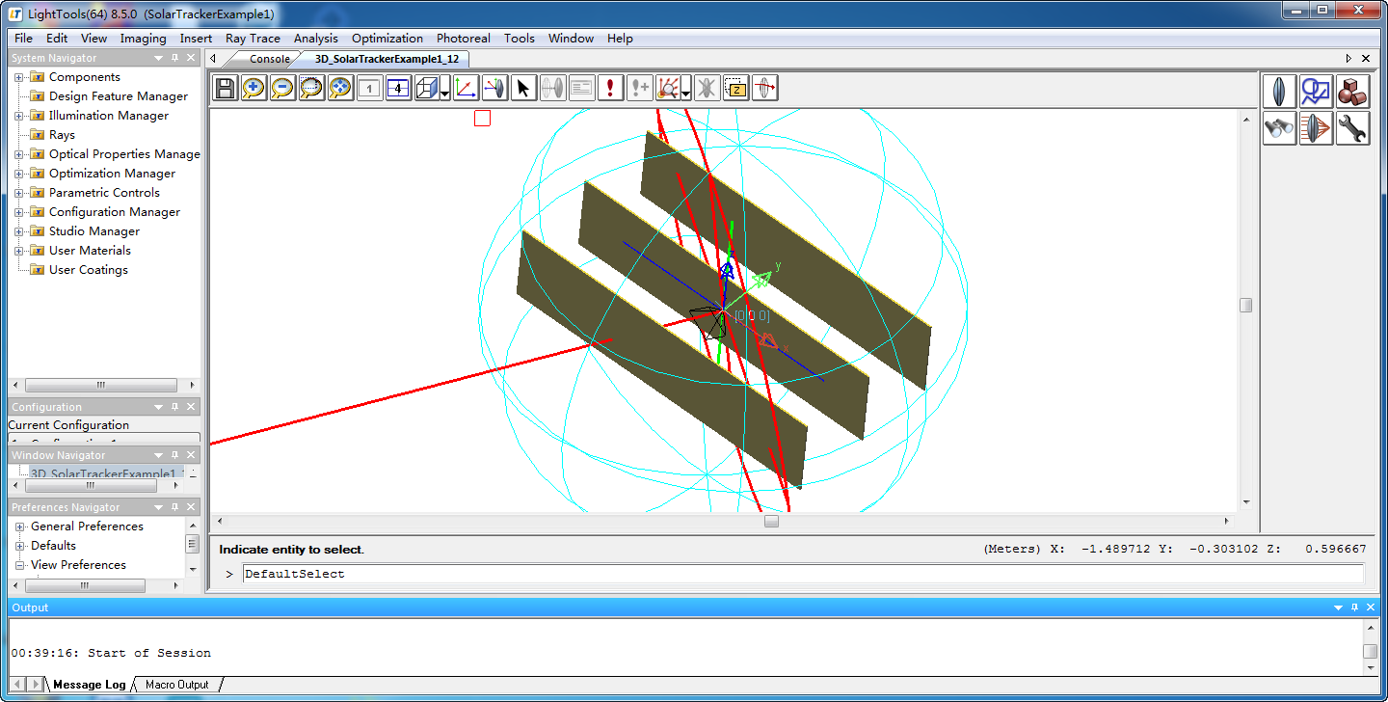The image size is (1388, 702).
Task: Open the 2D shapes sketch palette icon
Action: [1317, 92]
